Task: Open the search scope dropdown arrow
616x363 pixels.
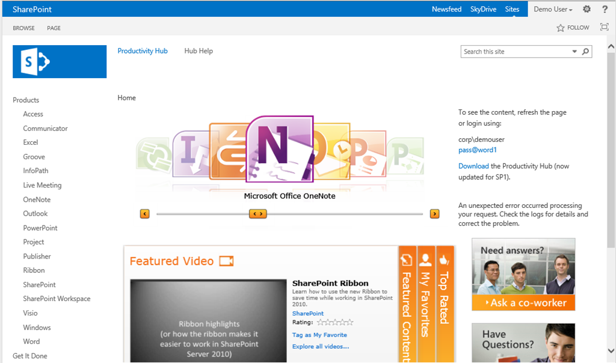Action: tap(574, 52)
